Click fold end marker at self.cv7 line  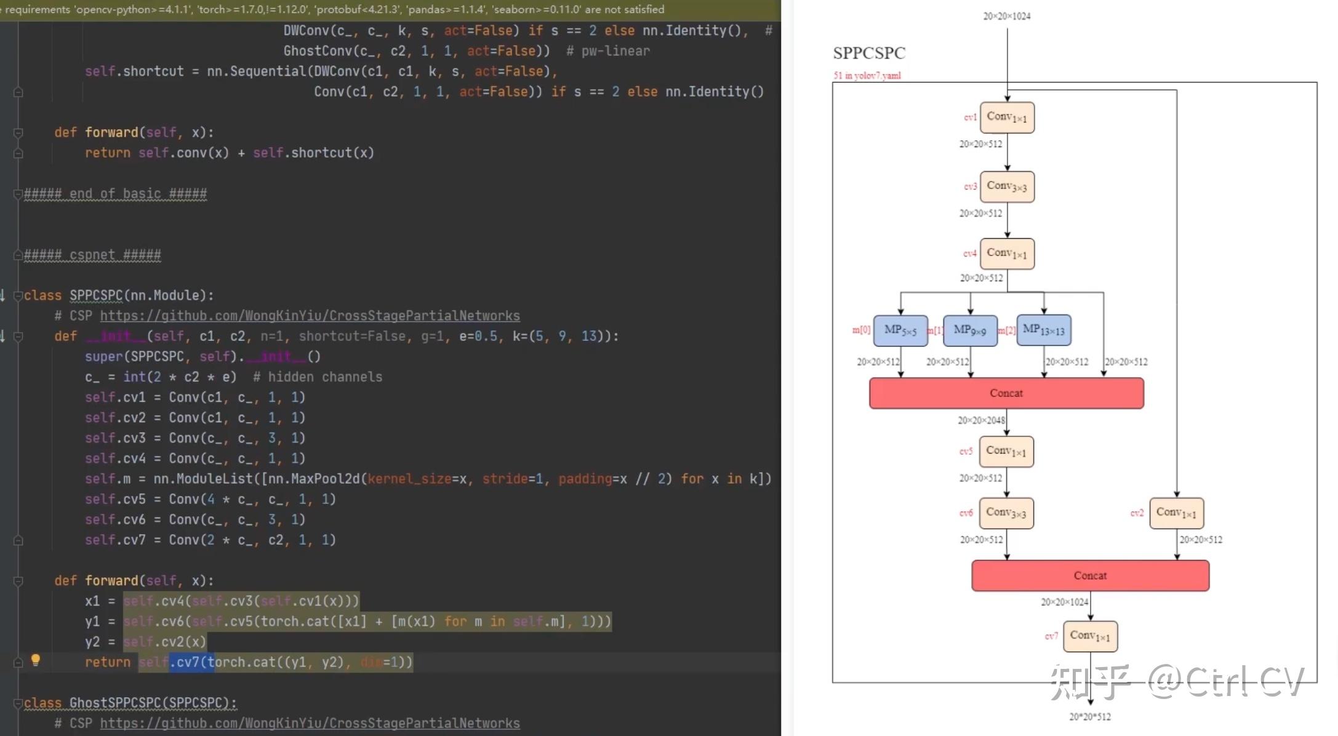coord(18,540)
